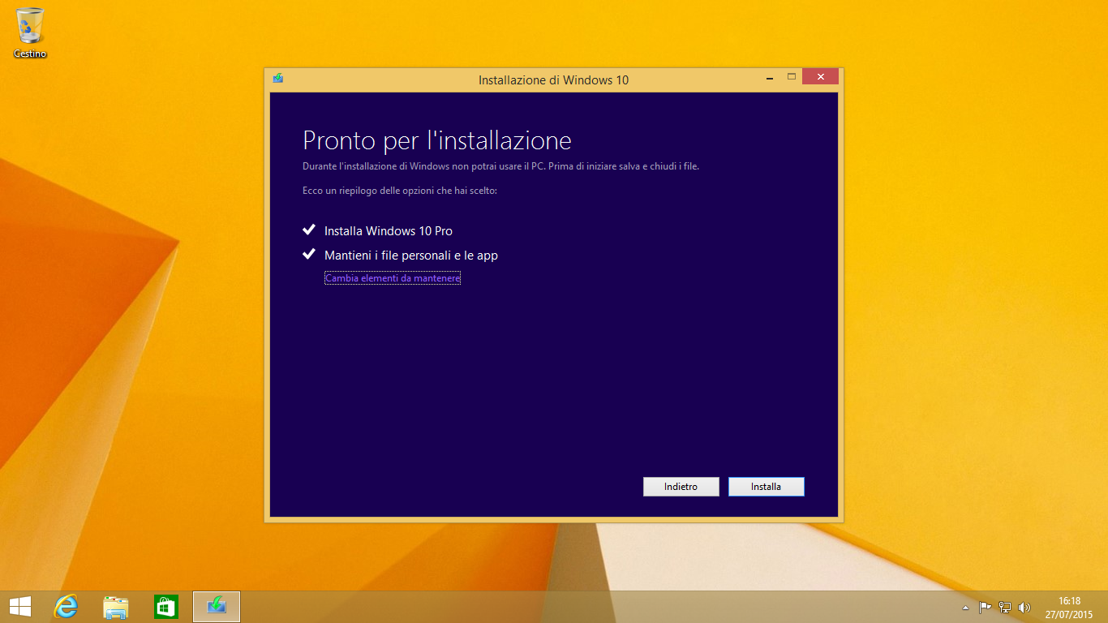Launch Internet Explorer from the taskbar
This screenshot has height=623, width=1108.
[x=67, y=606]
